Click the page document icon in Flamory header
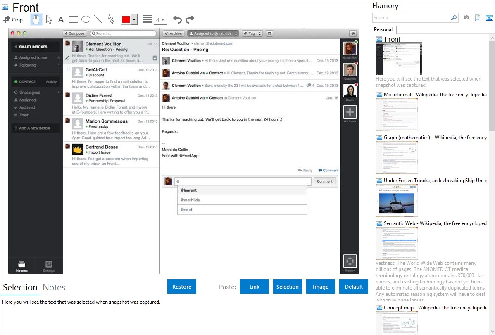This screenshot has height=335, width=495. tap(478, 18)
